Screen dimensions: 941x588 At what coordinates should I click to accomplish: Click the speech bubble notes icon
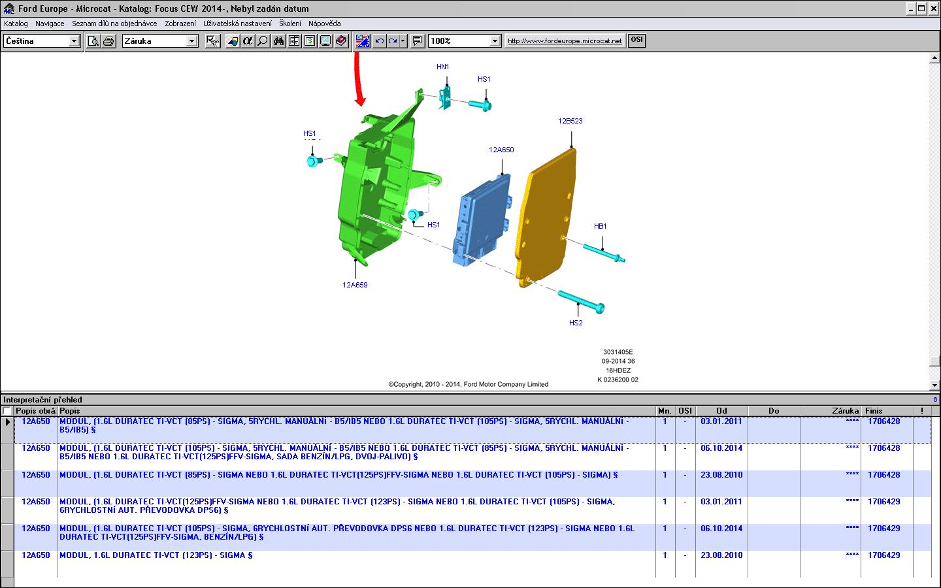pos(418,41)
